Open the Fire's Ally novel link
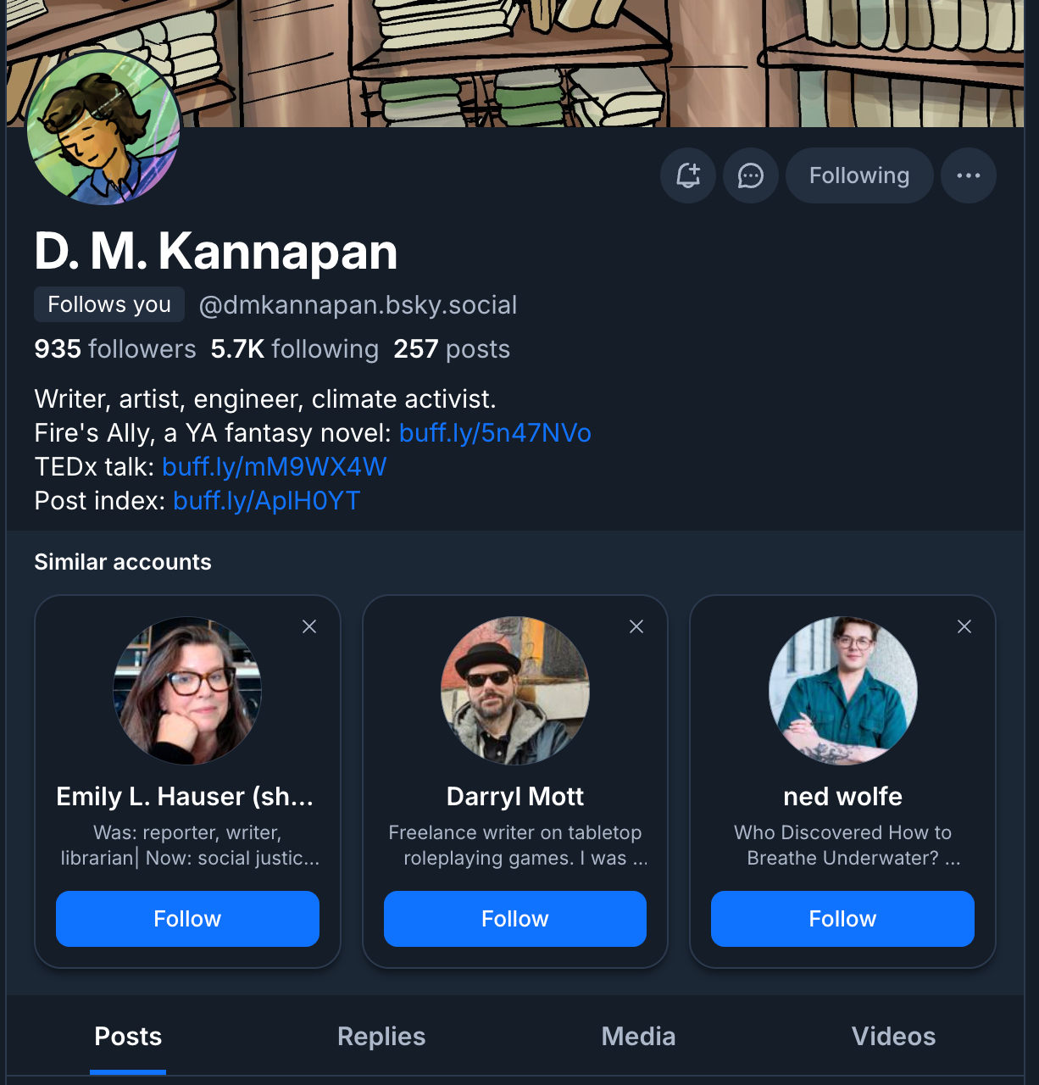 [x=495, y=433]
